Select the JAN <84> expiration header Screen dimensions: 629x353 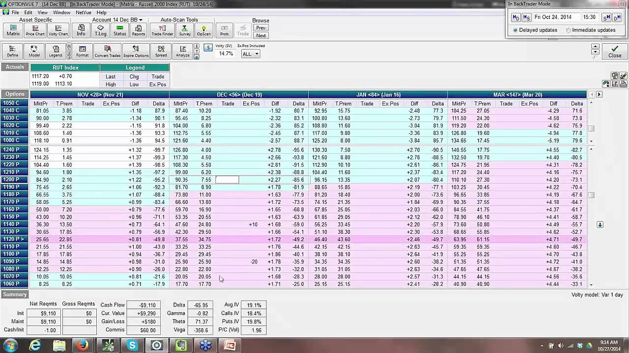(x=378, y=94)
